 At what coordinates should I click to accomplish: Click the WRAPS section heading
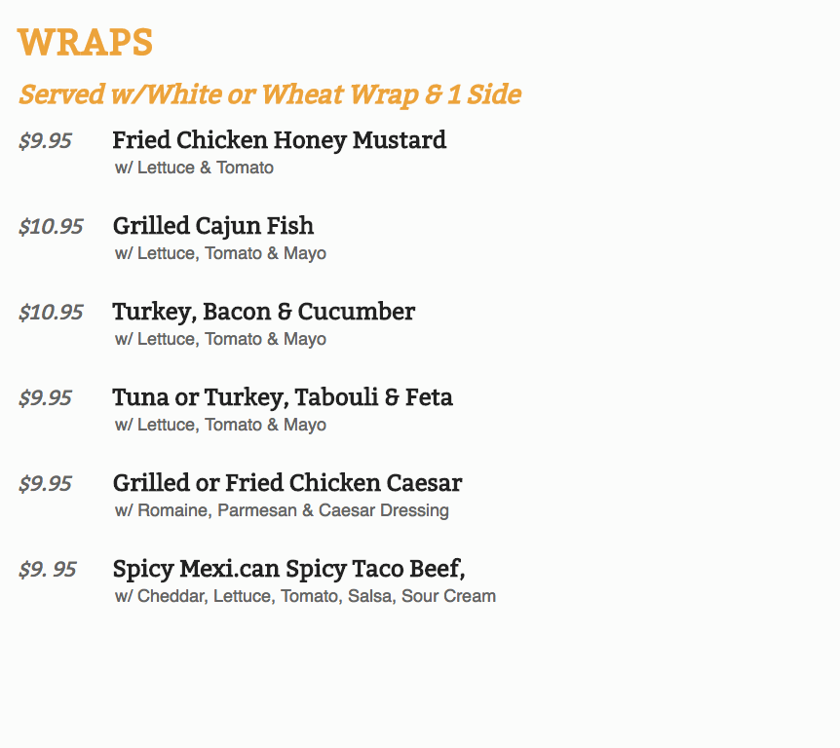pos(85,43)
